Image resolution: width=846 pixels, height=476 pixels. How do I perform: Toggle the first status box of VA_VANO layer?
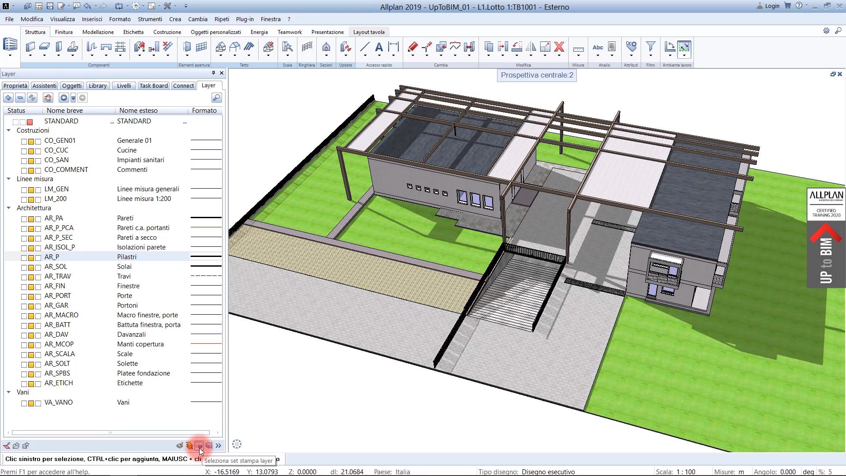pyautogui.click(x=24, y=403)
